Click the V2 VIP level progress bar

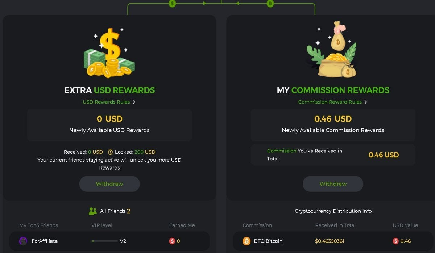click(104, 241)
